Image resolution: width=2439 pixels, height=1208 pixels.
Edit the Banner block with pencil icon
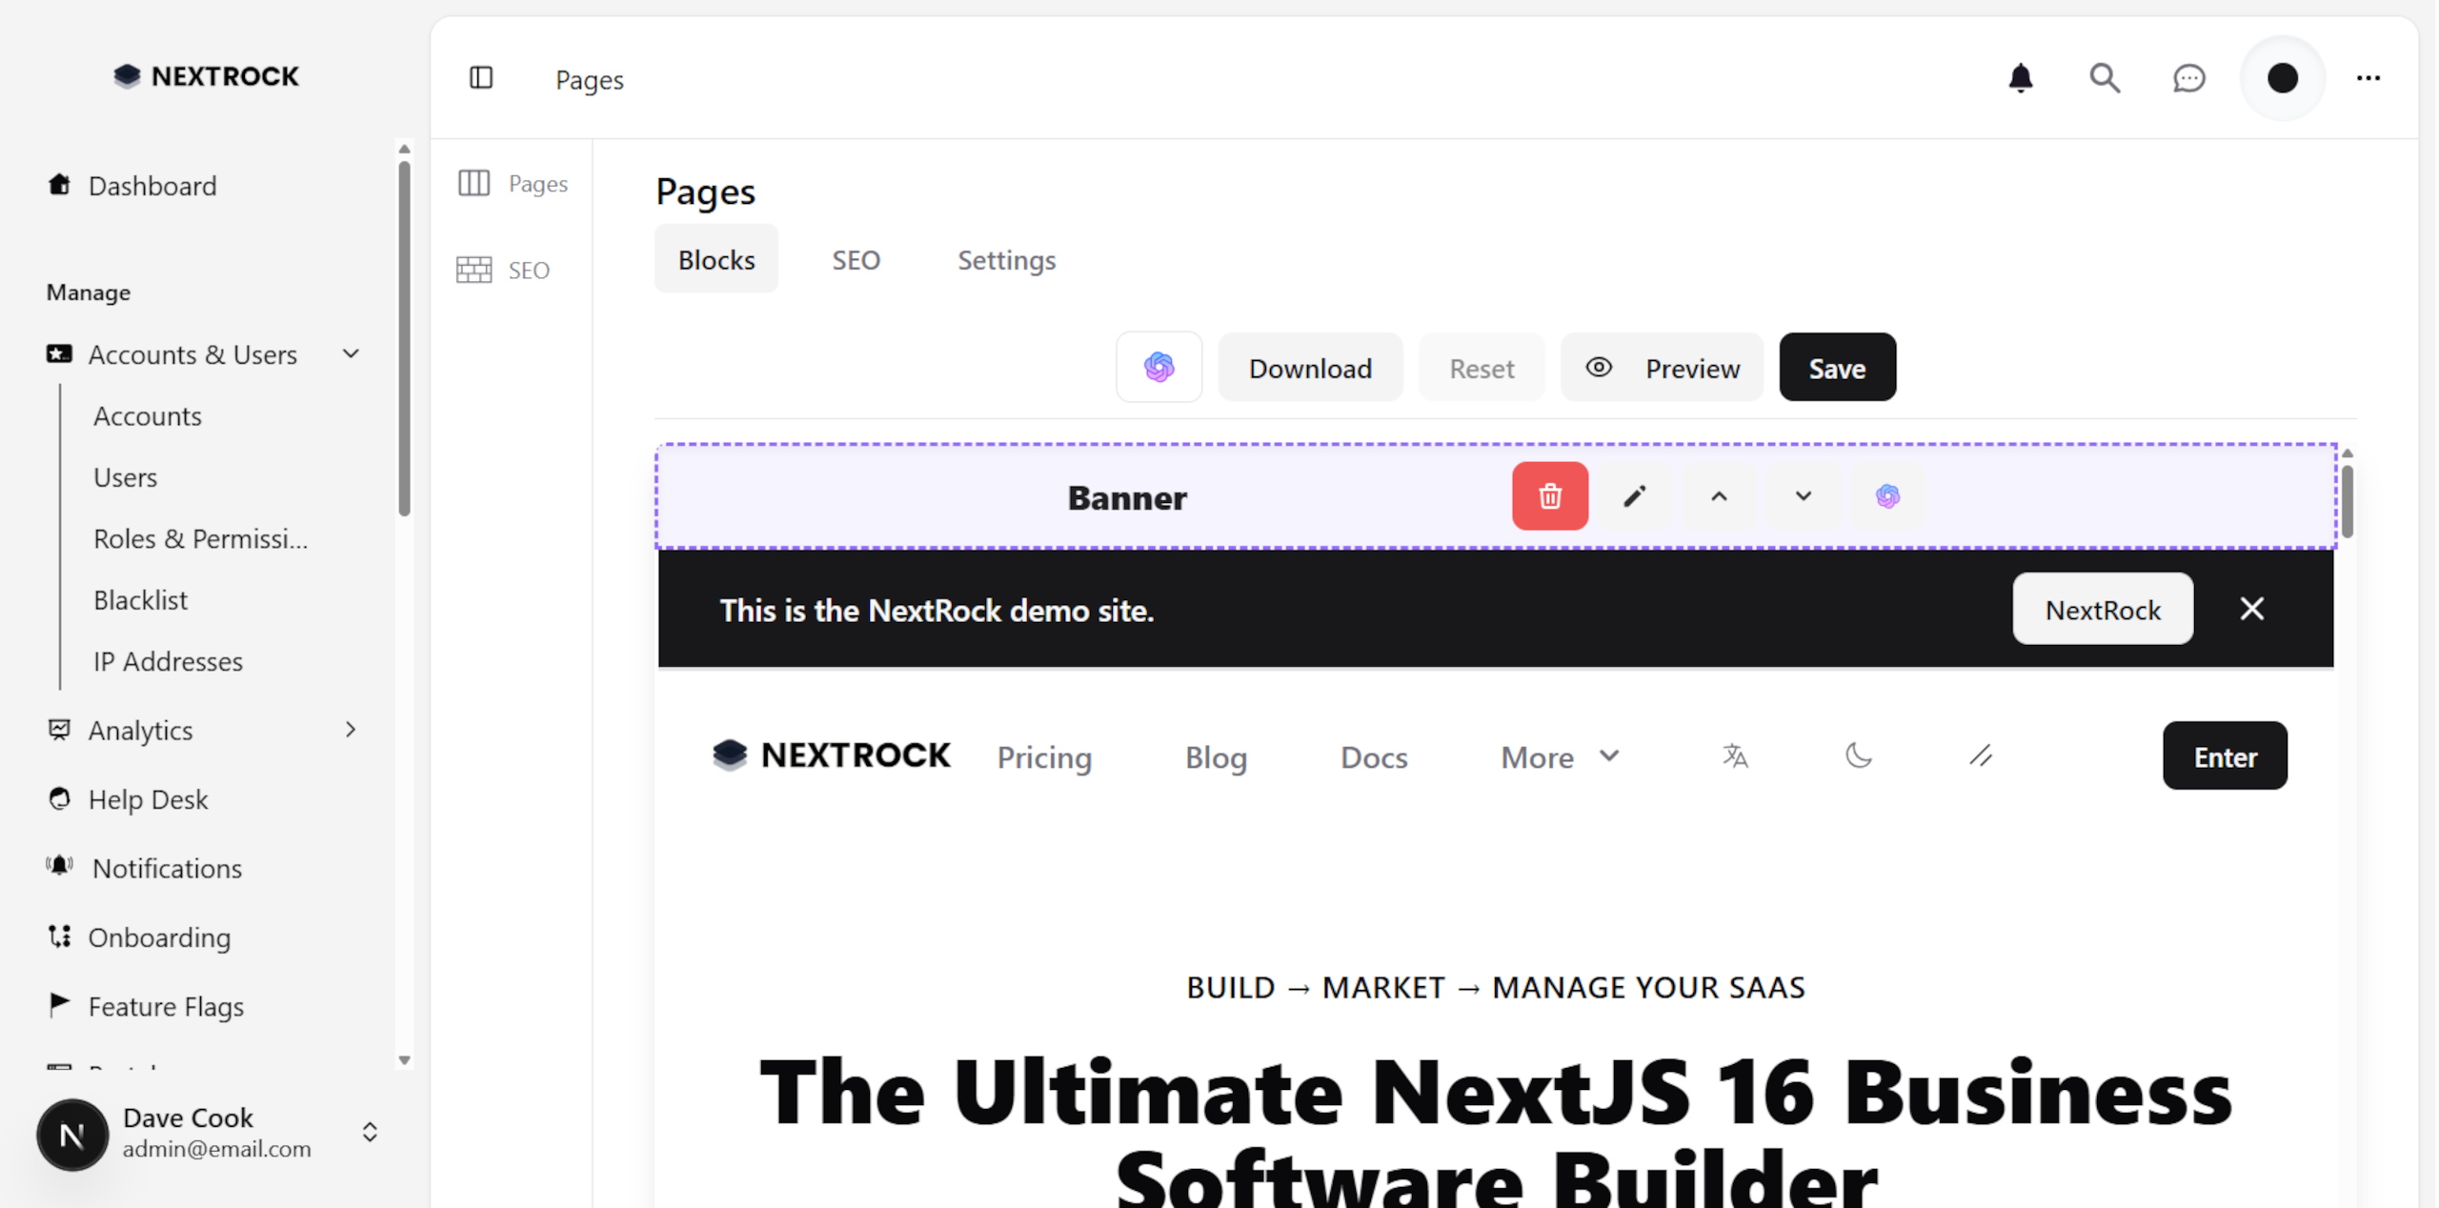pos(1633,495)
